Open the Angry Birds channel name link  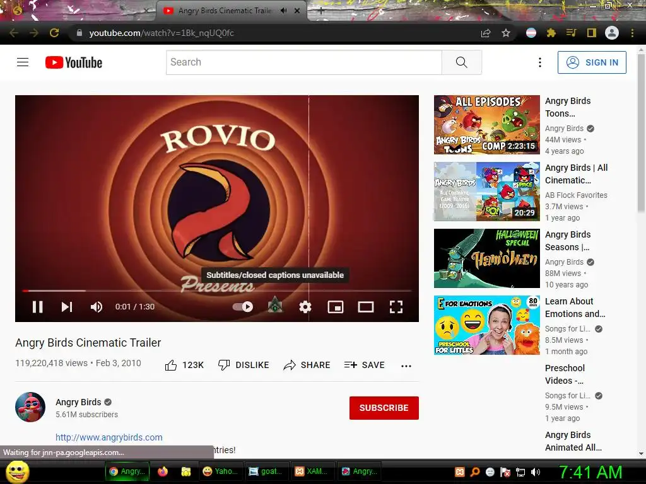(x=78, y=402)
